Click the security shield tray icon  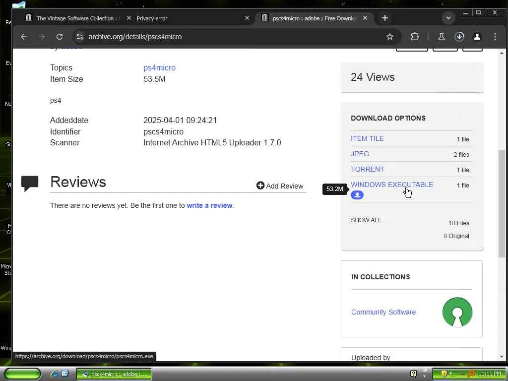point(444,374)
